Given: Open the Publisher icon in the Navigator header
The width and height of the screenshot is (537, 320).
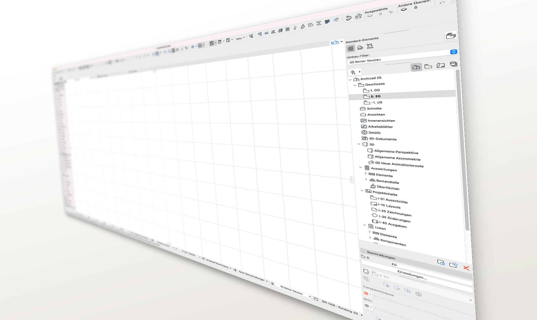Looking at the screenshot, I should click(x=453, y=64).
